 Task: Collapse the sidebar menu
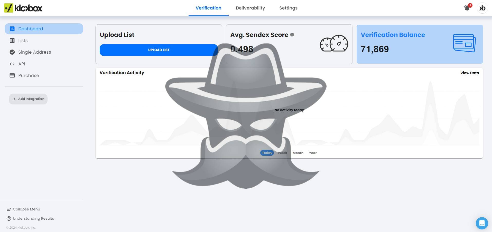coord(26,209)
